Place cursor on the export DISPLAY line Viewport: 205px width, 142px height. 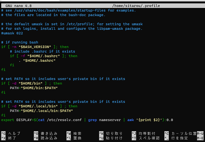click(87, 120)
